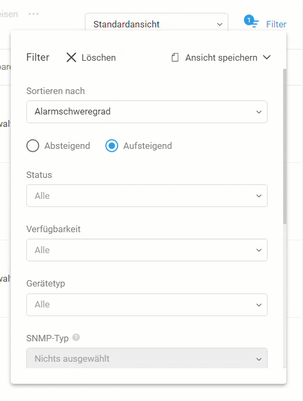Expand the Ansicht speichern chevron
Screen dimensions: 303x401
(x=266, y=58)
